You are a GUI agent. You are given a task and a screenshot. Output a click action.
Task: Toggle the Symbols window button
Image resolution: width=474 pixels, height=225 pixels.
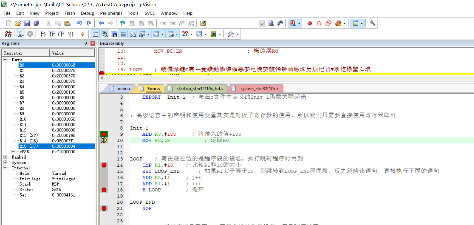(114, 34)
